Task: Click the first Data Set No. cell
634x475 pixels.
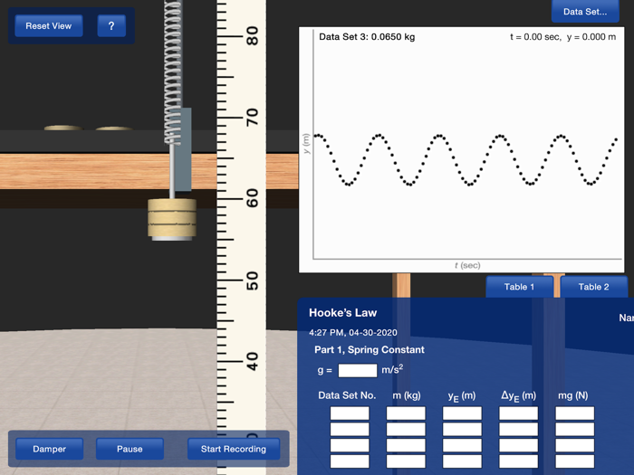Action: (x=350, y=413)
